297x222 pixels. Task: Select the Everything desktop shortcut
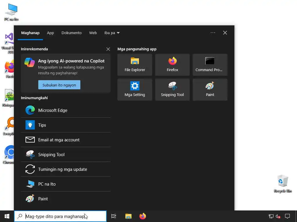coord(8,126)
